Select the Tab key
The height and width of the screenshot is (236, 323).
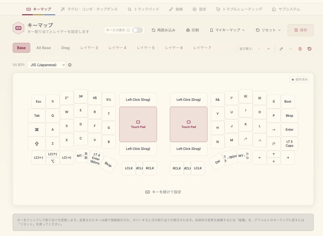coord(37,116)
